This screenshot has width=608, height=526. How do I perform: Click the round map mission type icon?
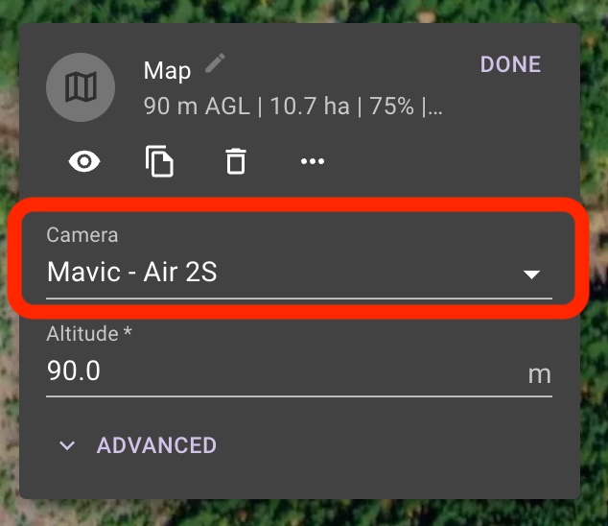click(81, 87)
